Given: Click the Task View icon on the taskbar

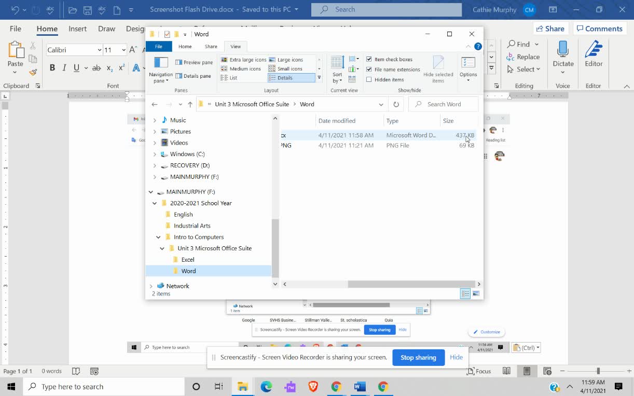Looking at the screenshot, I should click(x=218, y=387).
